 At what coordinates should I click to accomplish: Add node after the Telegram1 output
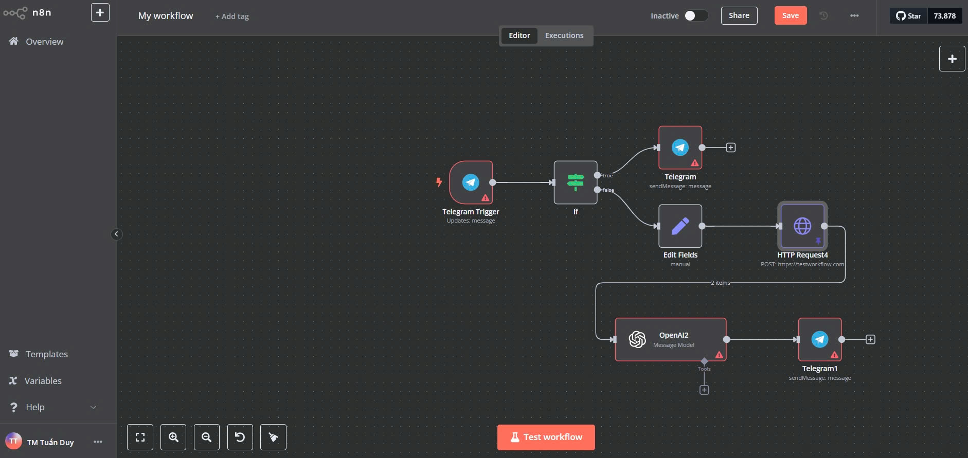[x=870, y=339]
